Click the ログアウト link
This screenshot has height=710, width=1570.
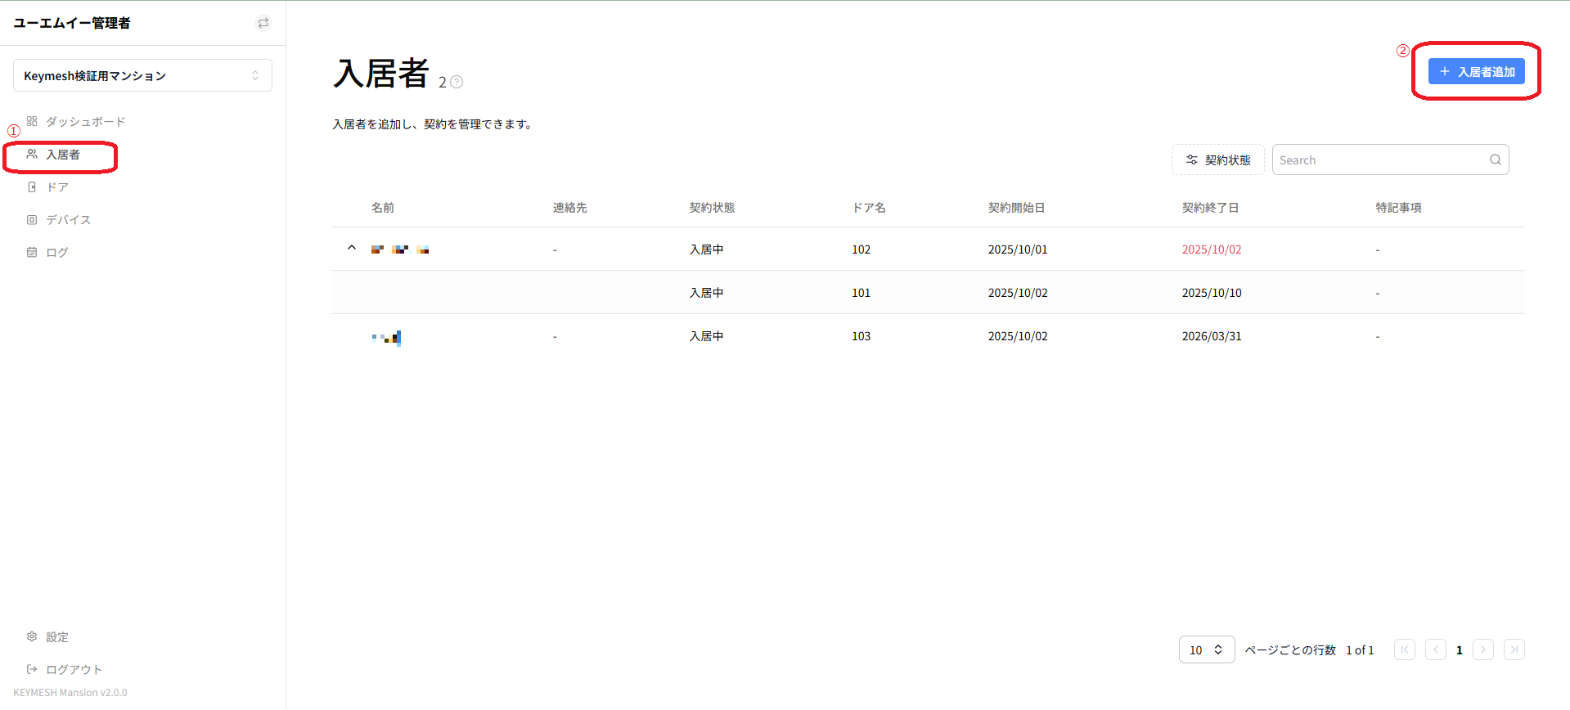(x=65, y=670)
